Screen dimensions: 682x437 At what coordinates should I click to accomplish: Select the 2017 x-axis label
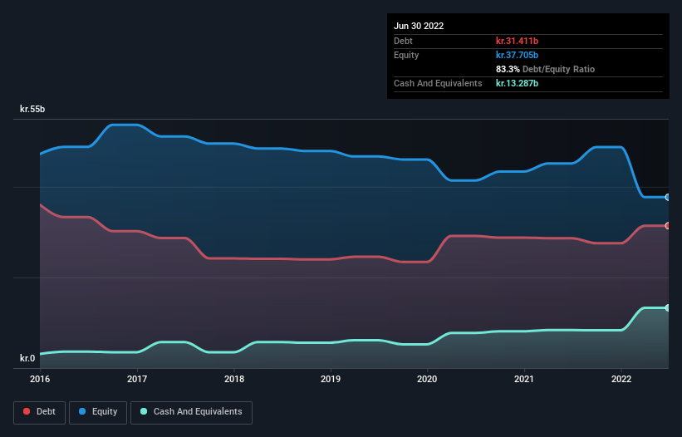(137, 379)
